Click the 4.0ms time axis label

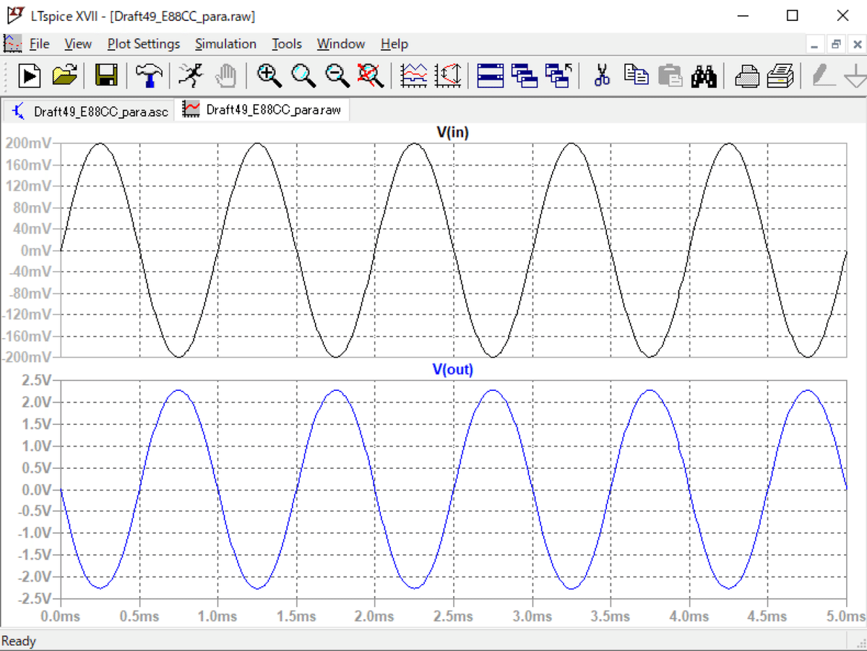(689, 616)
